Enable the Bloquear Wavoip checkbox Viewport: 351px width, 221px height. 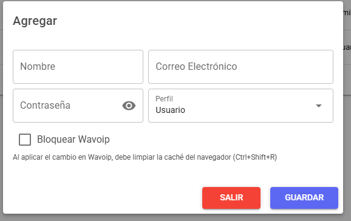coord(25,140)
